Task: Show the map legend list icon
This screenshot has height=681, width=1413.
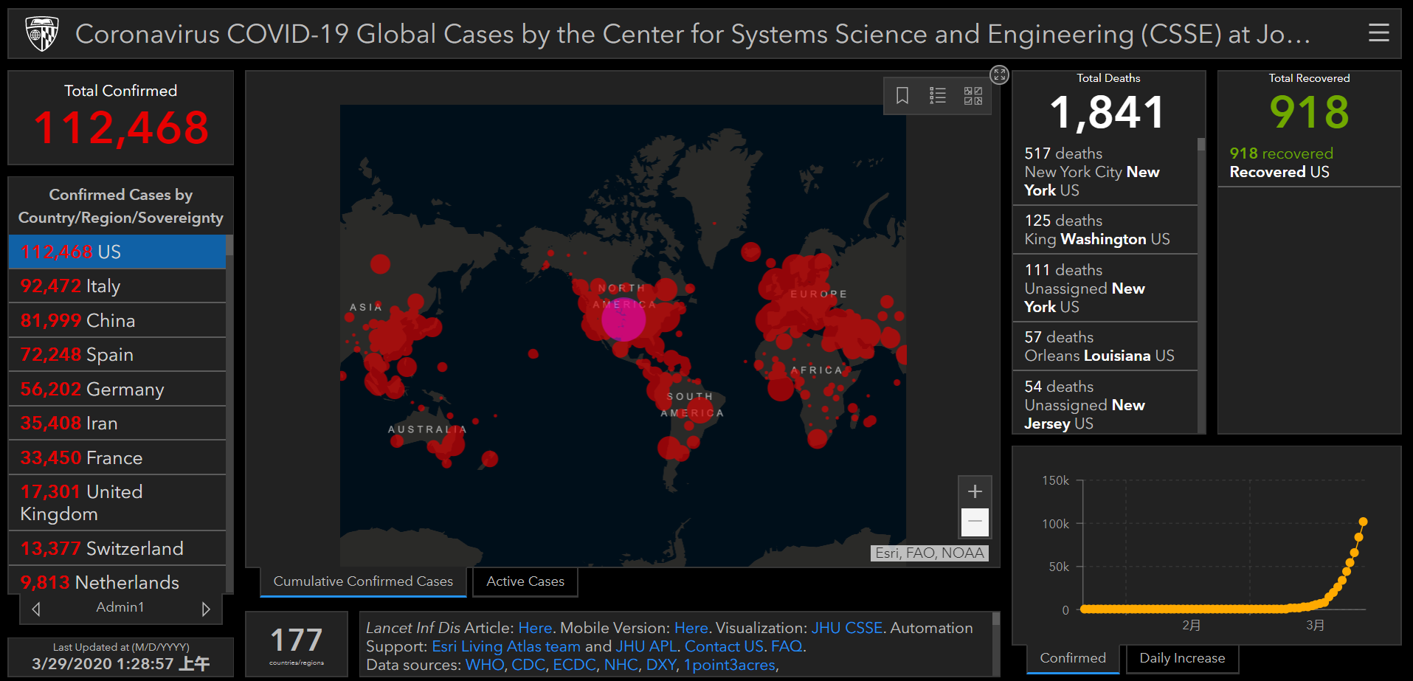Action: [937, 96]
